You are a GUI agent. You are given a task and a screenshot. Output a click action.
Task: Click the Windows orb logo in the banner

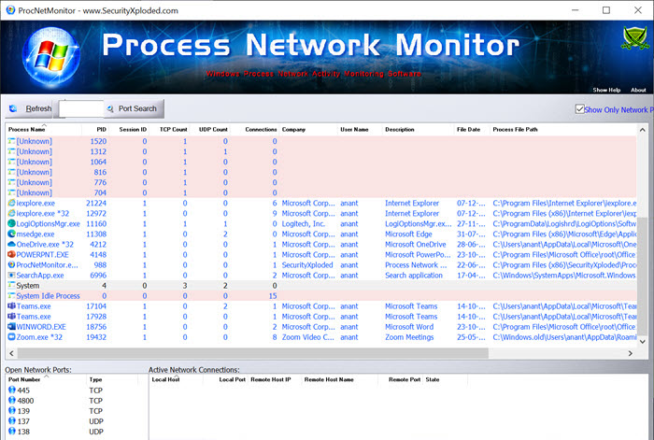[x=50, y=57]
